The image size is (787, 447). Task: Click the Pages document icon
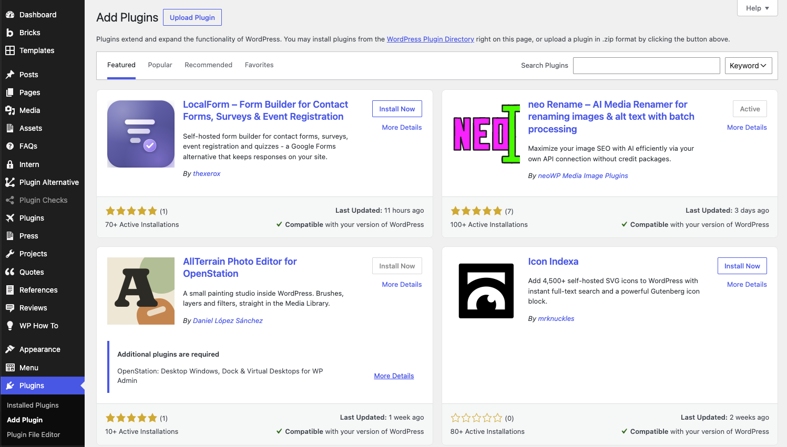pos(10,92)
